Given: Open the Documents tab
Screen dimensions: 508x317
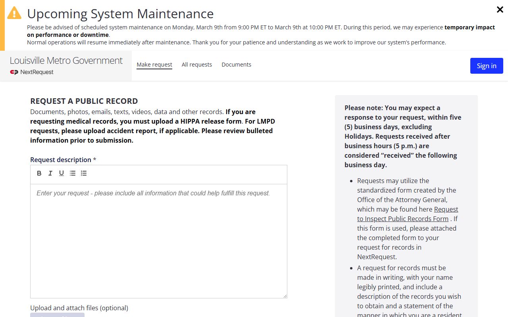Looking at the screenshot, I should pyautogui.click(x=236, y=65).
